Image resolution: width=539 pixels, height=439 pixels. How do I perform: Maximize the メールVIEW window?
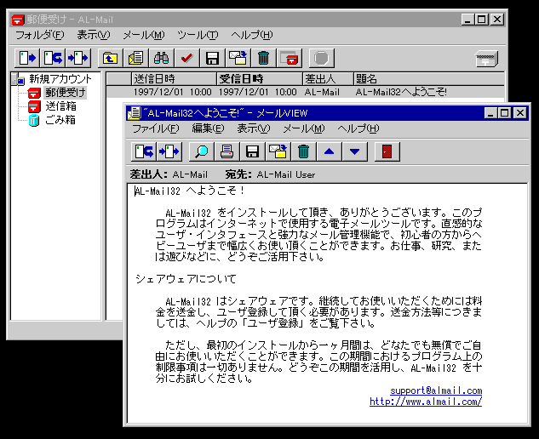click(504, 112)
